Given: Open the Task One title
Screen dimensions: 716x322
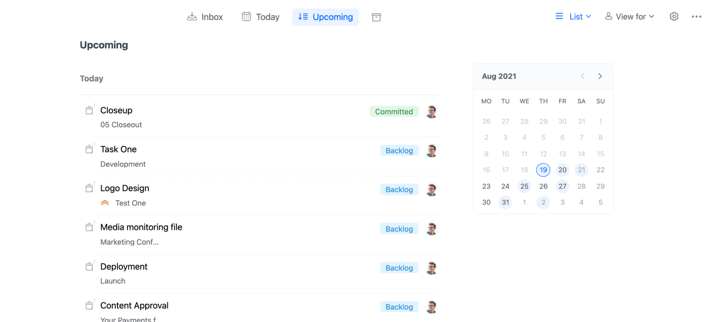Looking at the screenshot, I should click(118, 149).
